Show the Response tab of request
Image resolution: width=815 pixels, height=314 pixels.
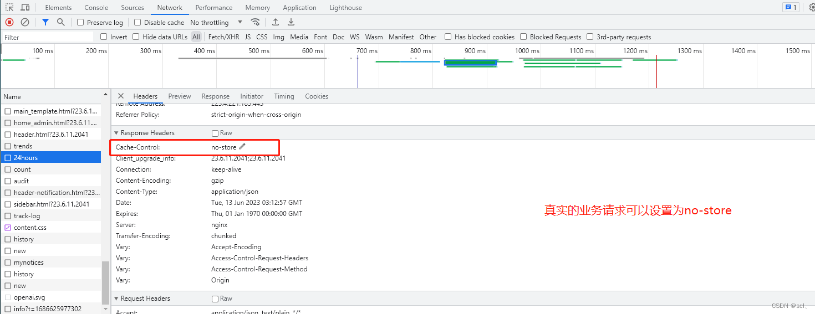pos(216,96)
